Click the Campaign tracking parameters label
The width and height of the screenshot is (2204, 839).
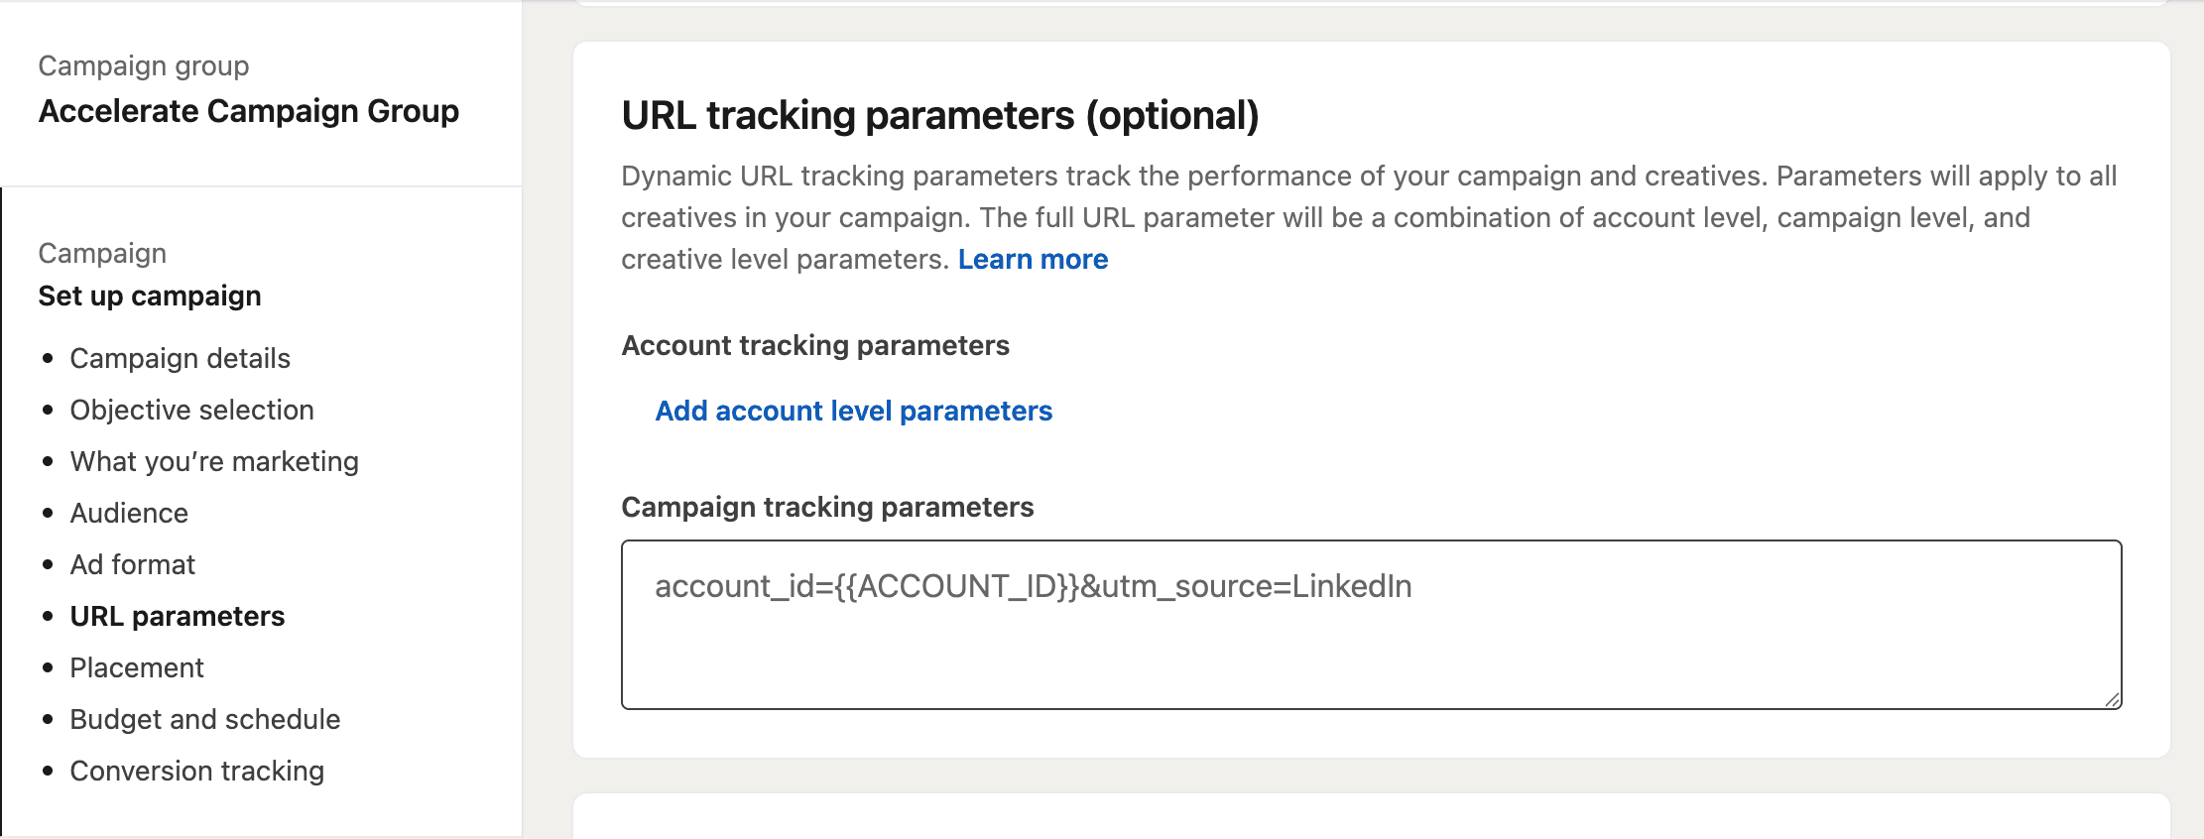click(x=827, y=507)
